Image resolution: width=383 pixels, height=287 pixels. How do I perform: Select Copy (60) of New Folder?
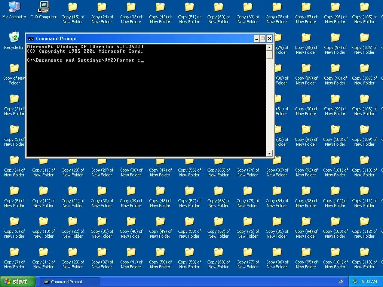[x=218, y=13]
